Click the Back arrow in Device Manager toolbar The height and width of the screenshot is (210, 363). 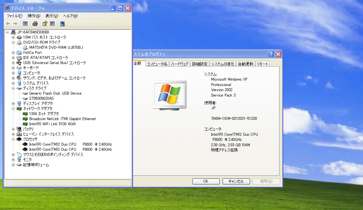click(x=8, y=24)
